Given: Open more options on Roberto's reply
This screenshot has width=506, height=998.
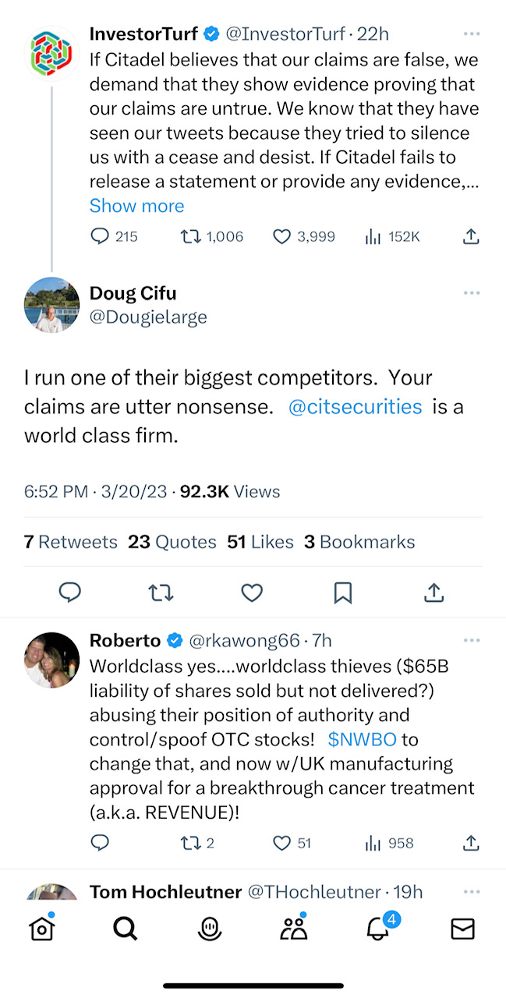Looking at the screenshot, I should [471, 641].
